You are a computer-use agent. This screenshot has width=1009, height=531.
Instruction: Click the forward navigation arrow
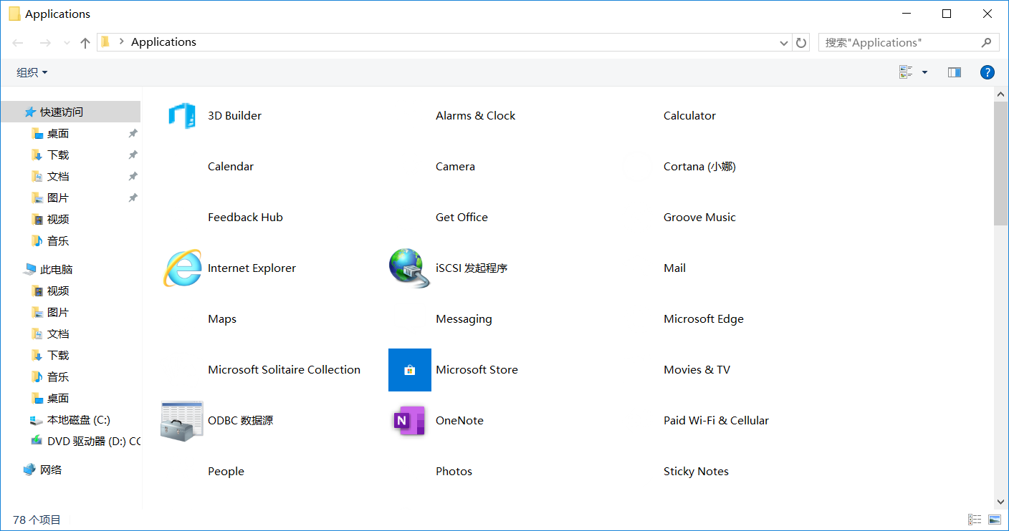(44, 43)
